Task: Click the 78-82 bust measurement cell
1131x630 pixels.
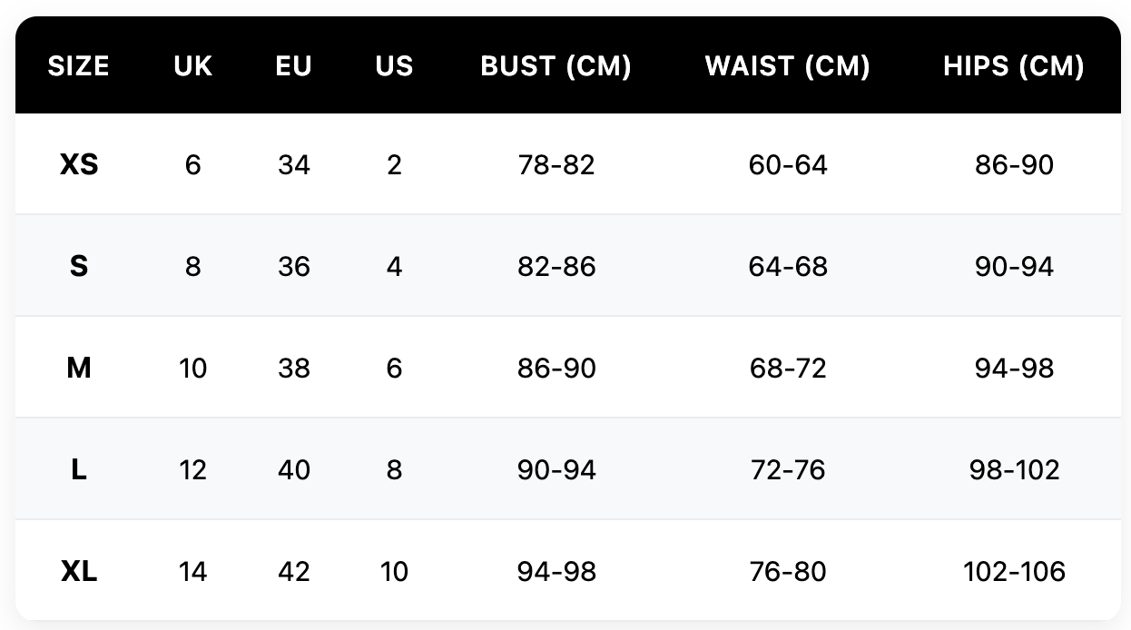Action: tap(556, 165)
